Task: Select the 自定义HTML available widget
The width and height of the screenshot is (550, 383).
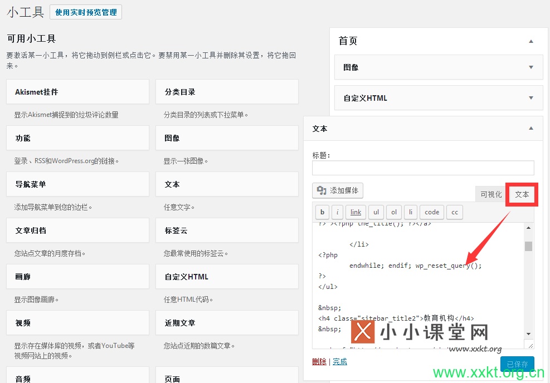Action: click(x=227, y=277)
